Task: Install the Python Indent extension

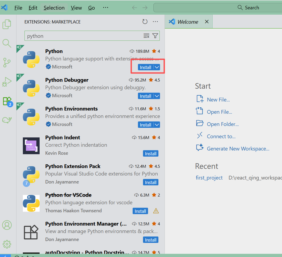Action: (151, 154)
